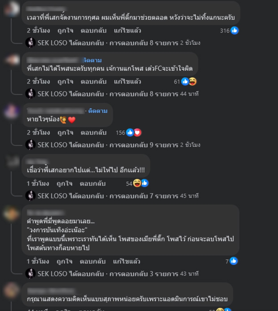This screenshot has height=311, width=278.
Task: Click SEK LOSO avatar in 3-reply thread
Action: pyautogui.click(x=31, y=273)
